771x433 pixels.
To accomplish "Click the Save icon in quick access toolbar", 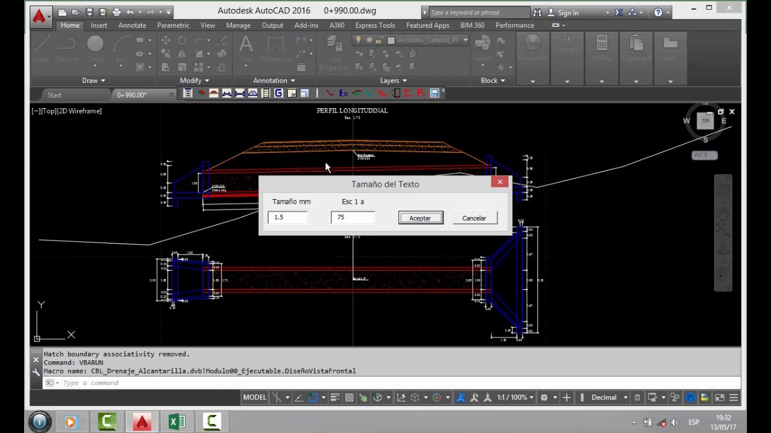I will 89,12.
